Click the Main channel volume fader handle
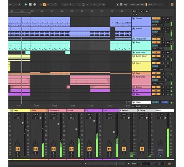 [165, 118]
